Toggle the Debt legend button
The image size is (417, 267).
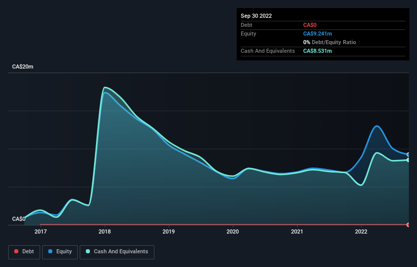(24, 252)
